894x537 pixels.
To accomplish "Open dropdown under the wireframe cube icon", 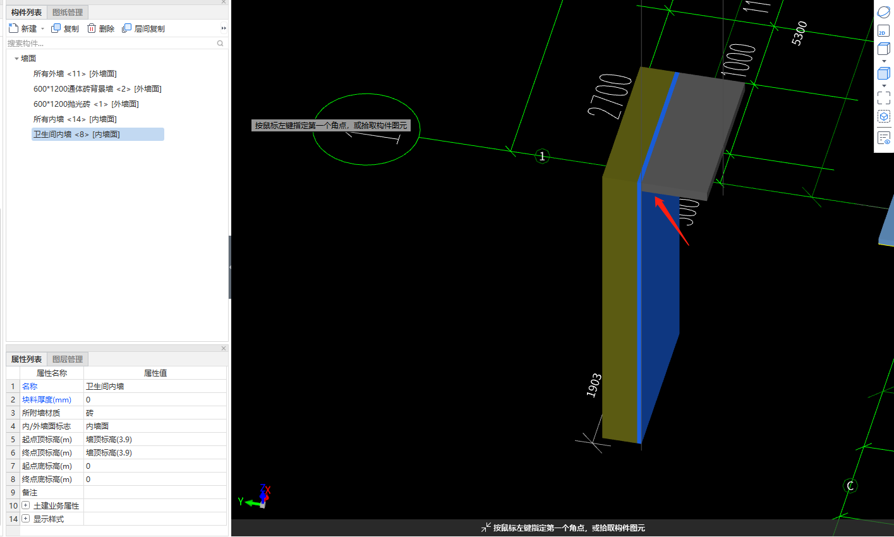I will point(884,61).
